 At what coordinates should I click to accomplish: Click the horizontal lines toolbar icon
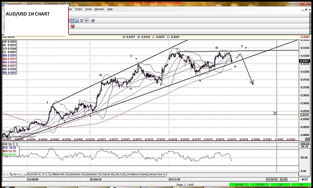point(82,20)
